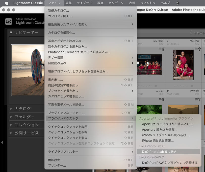Open the 表示 menu
205x172 pixels.
(132, 3)
